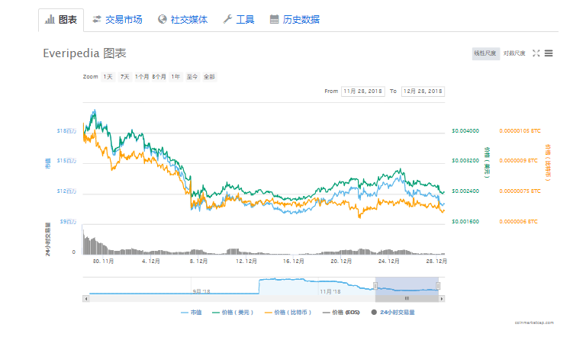Screen dimensions: 573x337
Task: Click the bar chart icon beside 图表
Action: pyautogui.click(x=50, y=19)
